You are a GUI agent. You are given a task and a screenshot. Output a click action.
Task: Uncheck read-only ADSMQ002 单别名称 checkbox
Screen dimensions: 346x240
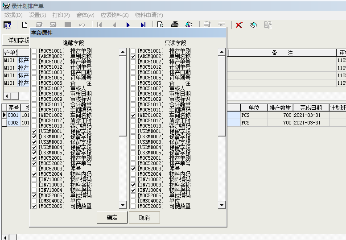133,57
